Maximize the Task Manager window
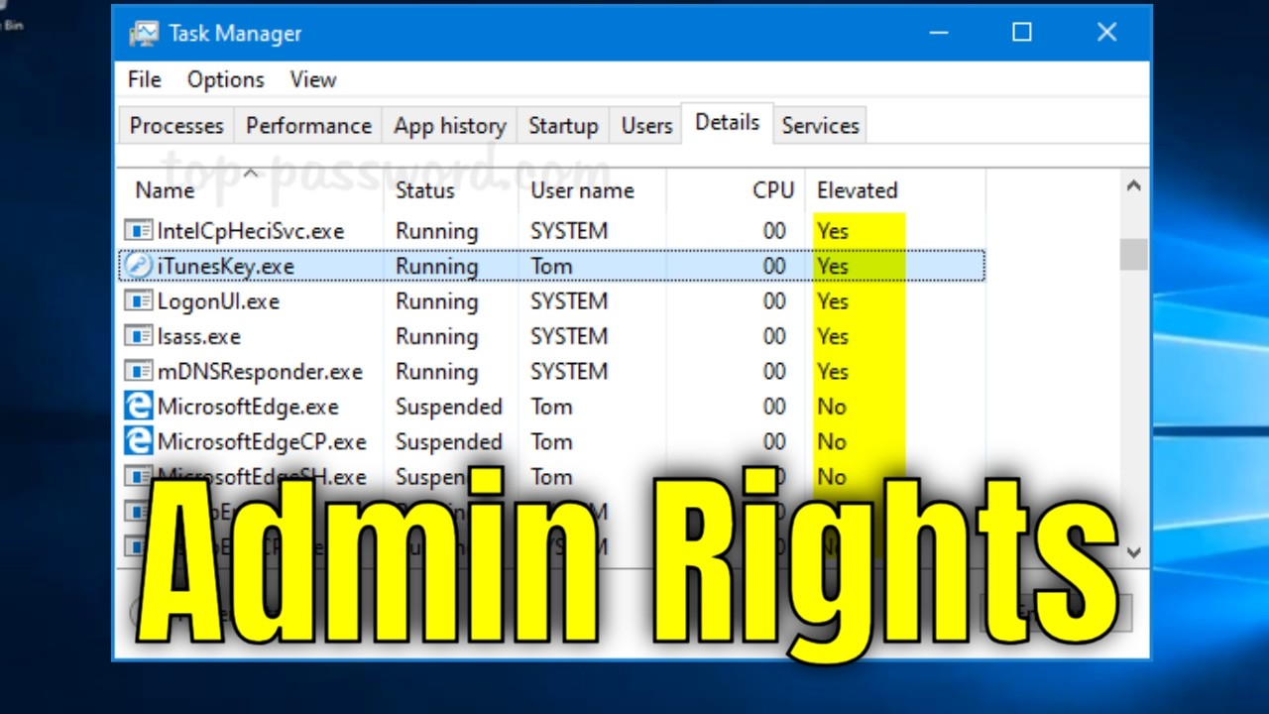Screen dimensions: 1269x714 (x=1022, y=33)
